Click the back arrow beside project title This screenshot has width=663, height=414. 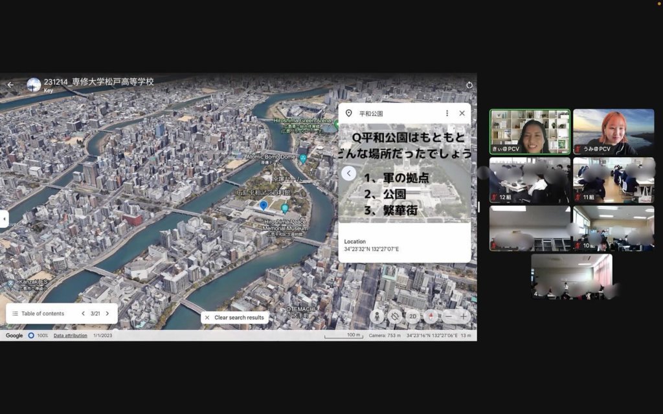[x=10, y=85]
